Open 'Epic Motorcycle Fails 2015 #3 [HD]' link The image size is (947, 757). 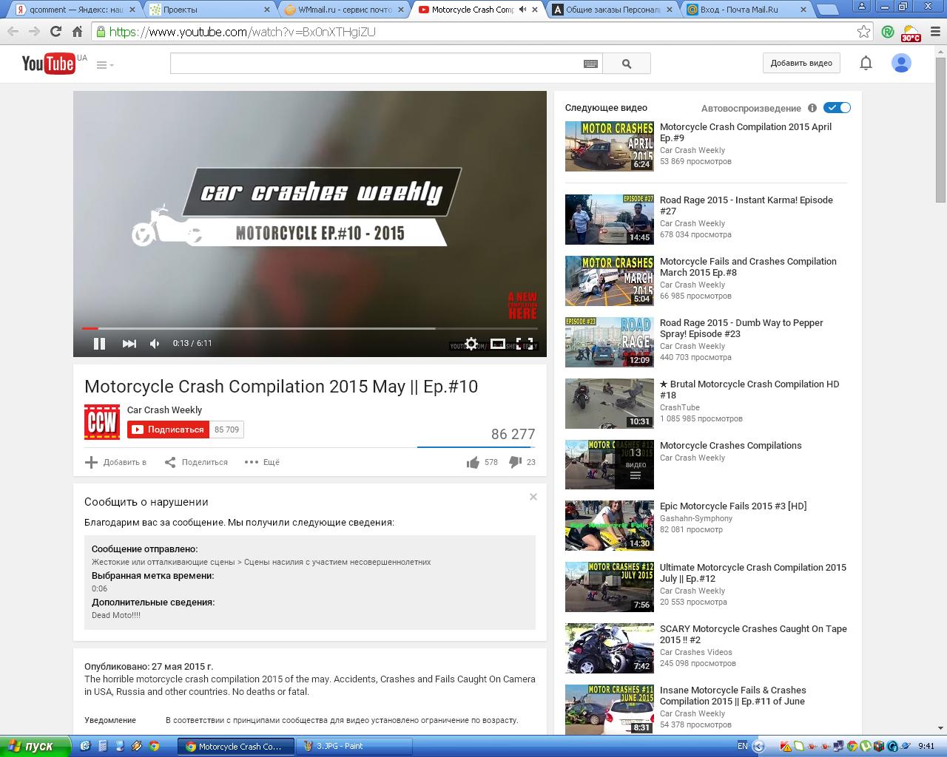pyautogui.click(x=733, y=506)
